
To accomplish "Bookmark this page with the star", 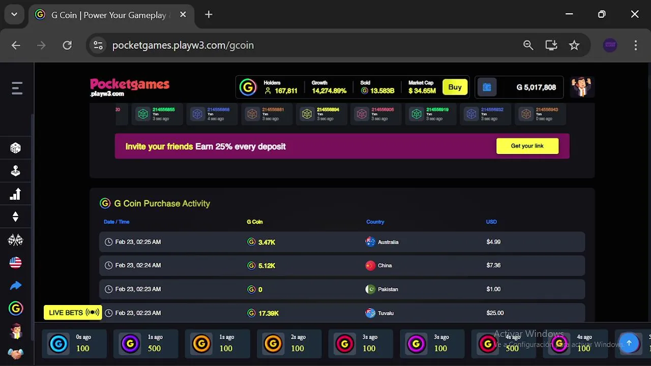I will click(574, 45).
